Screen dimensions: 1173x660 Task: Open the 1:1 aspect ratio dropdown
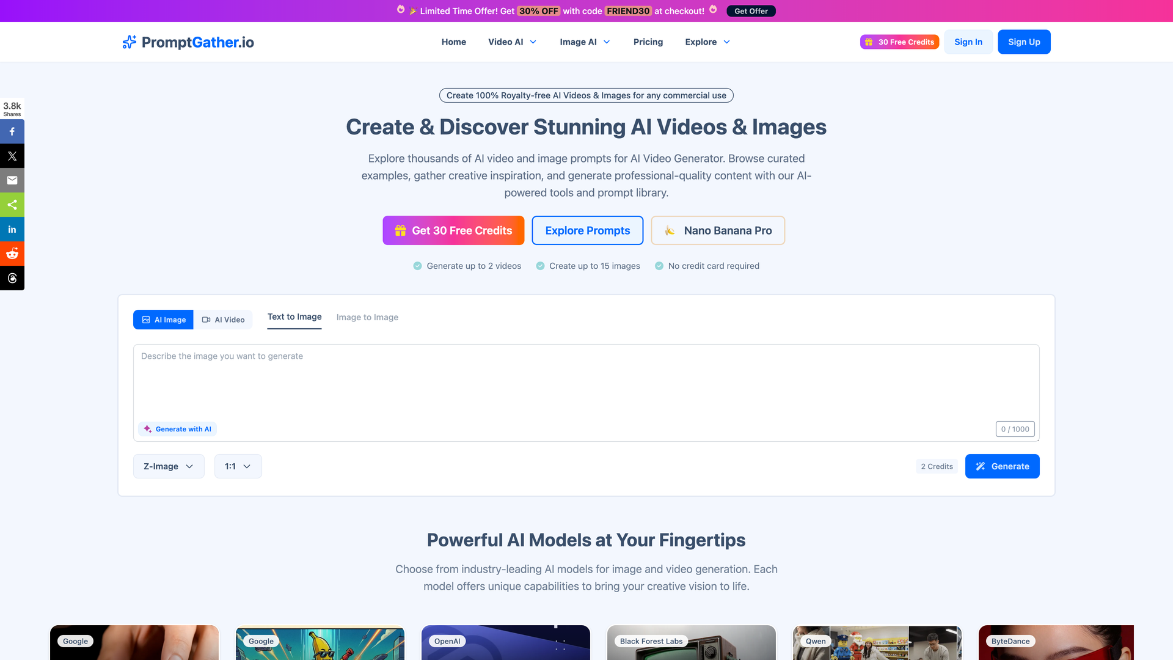[238, 466]
